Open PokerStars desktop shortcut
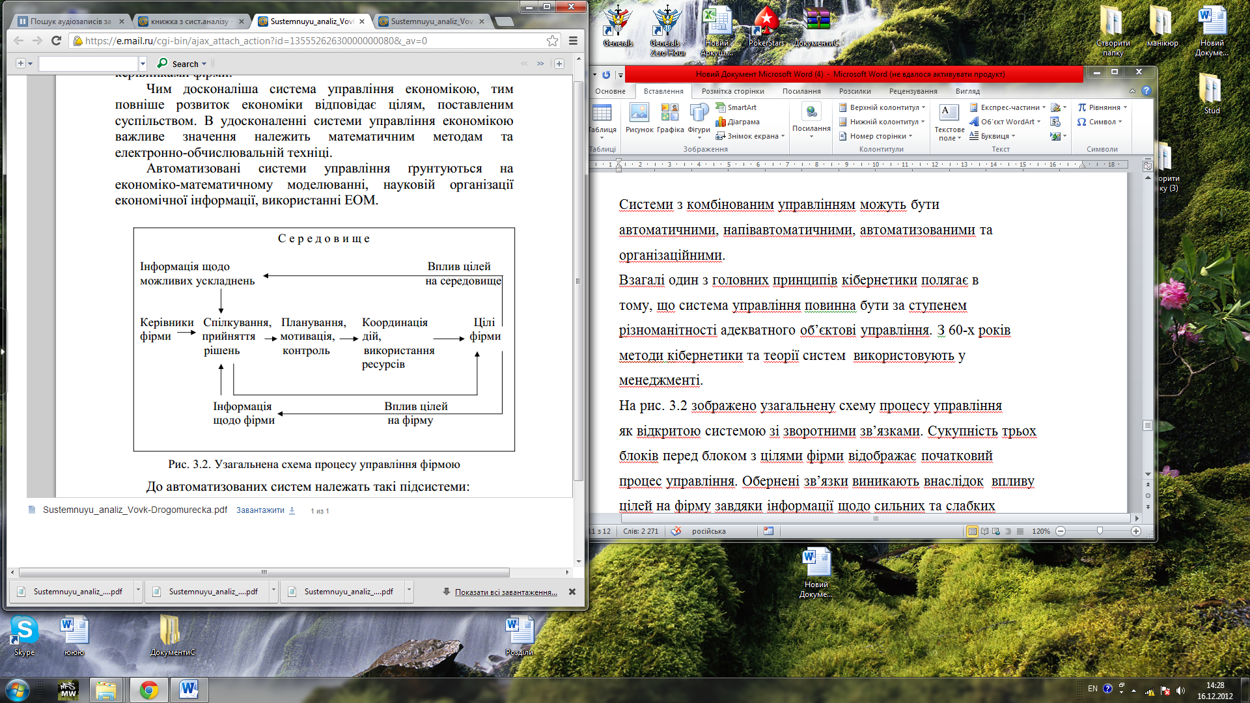The width and height of the screenshot is (1250, 703). coord(766,26)
